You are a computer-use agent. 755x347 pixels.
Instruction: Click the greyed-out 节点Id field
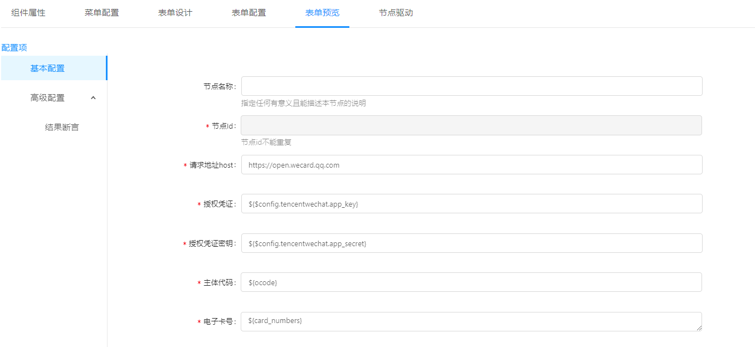point(471,126)
